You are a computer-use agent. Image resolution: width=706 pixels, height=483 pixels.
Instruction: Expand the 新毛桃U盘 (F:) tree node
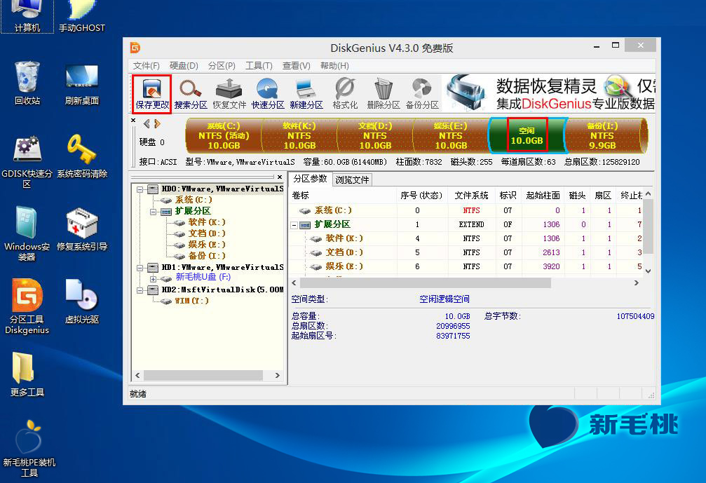(153, 279)
